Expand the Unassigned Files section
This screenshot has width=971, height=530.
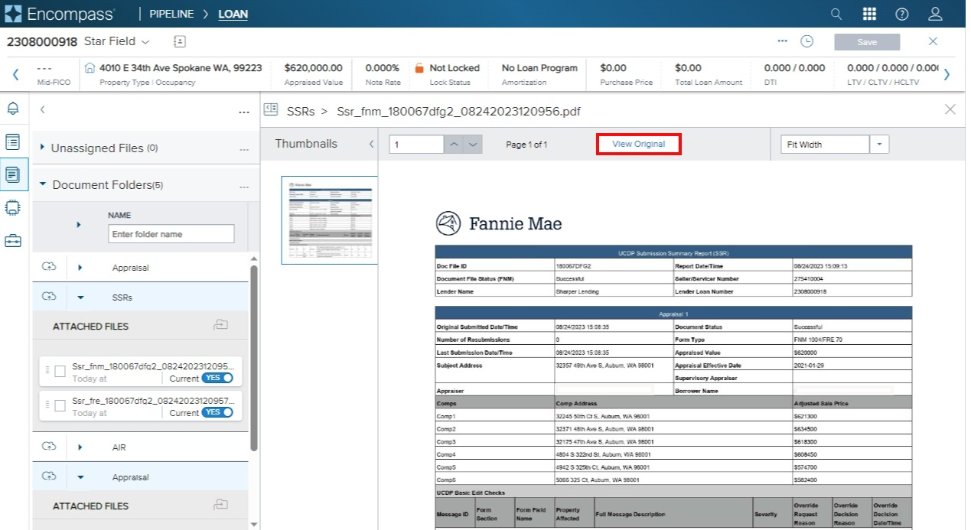(41, 148)
